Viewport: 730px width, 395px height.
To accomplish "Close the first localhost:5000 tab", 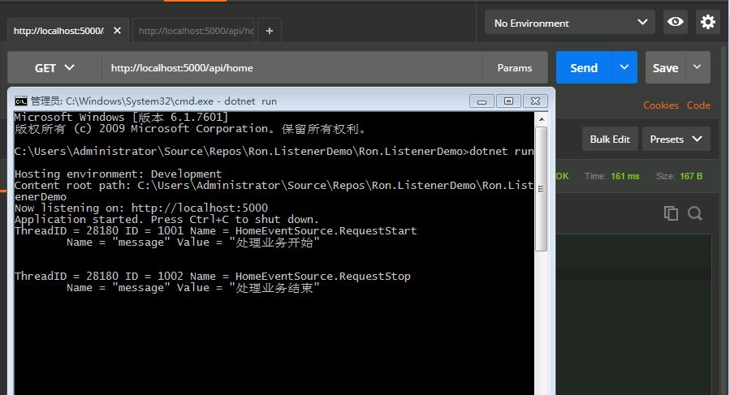I will pyautogui.click(x=117, y=31).
